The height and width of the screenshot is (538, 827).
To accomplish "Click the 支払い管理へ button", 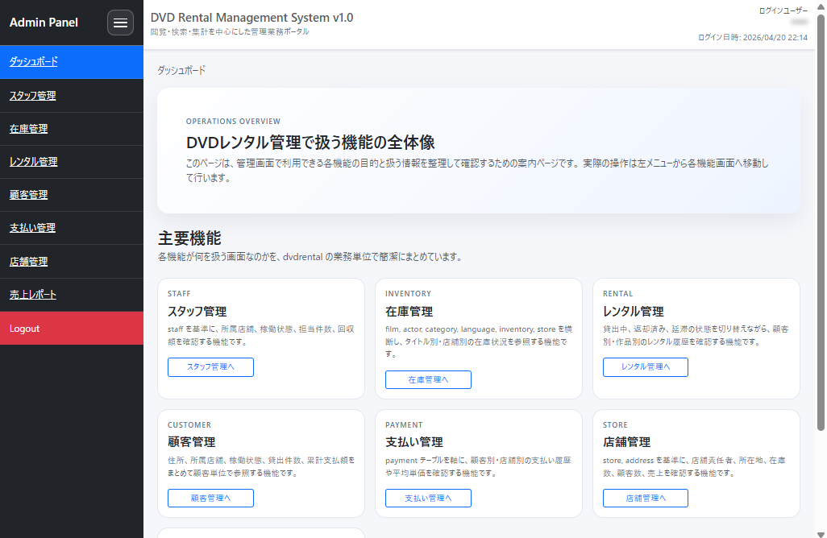I will click(x=428, y=498).
